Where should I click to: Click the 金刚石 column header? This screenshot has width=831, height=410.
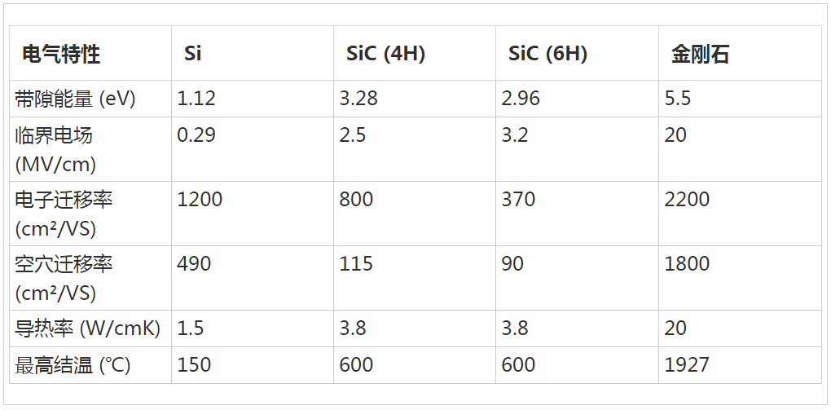point(700,55)
